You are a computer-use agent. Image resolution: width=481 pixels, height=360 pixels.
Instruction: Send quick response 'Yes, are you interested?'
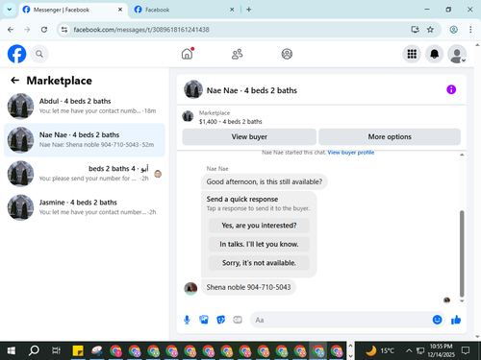point(259,226)
